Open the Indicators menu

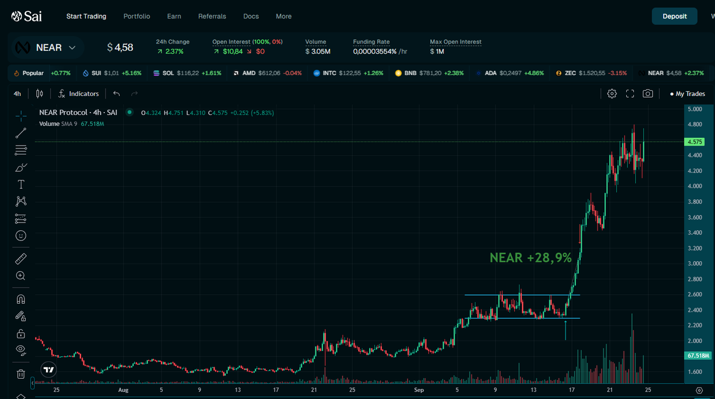(79, 94)
